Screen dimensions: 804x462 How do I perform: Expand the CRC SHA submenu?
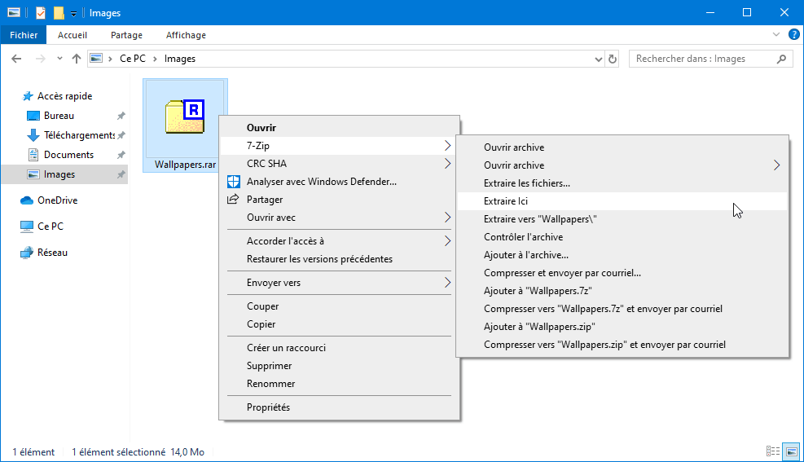[x=339, y=164]
